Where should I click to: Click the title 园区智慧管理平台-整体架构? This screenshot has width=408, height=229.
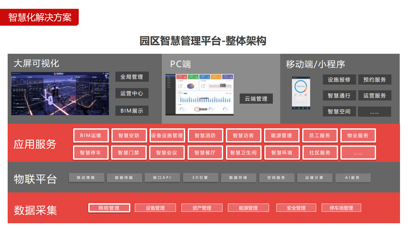coord(203,41)
